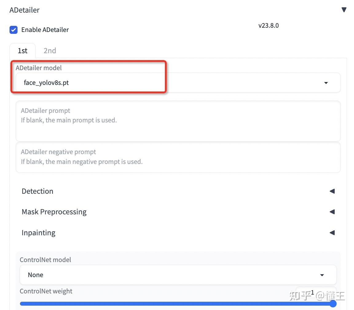354x310 pixels.
Task: Select the 1st tab
Action: click(22, 51)
